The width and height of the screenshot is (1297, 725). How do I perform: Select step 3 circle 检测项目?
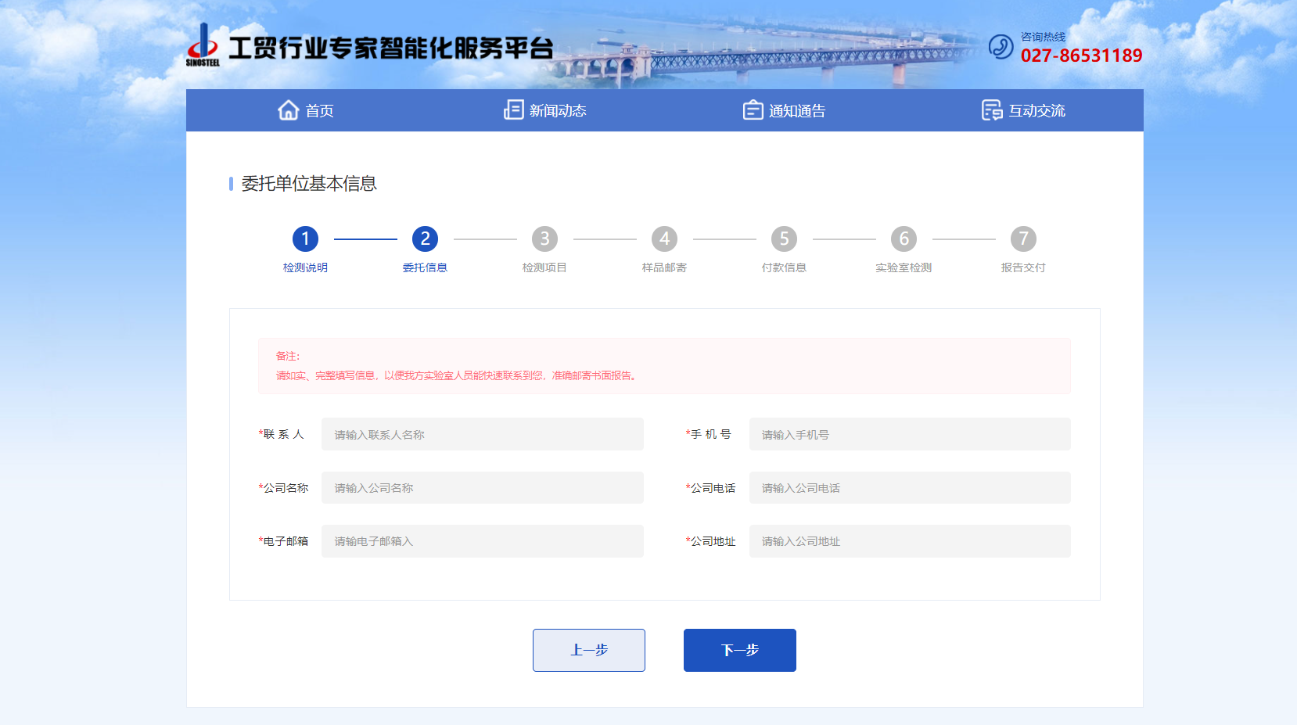544,239
